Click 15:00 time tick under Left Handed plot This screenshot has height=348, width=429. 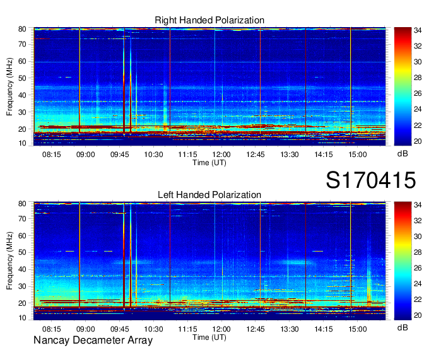(358, 329)
